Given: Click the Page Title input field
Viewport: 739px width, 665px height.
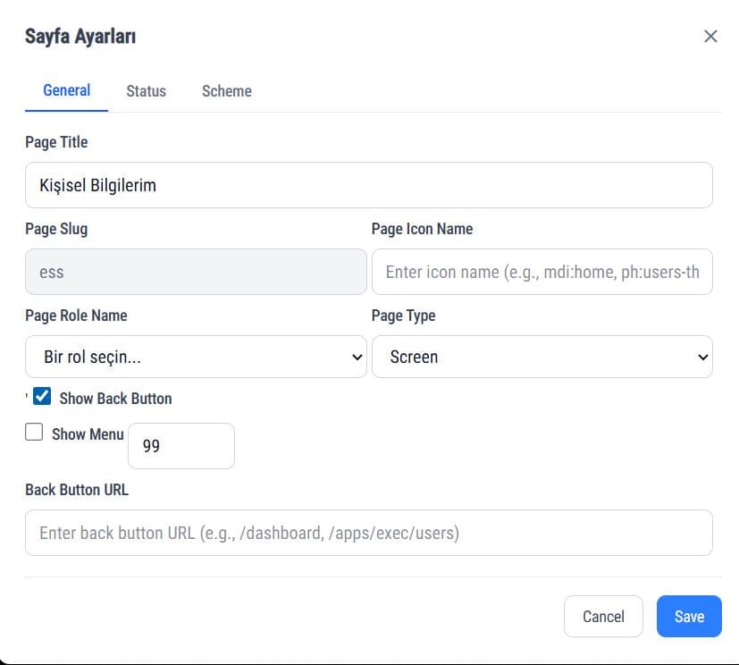Looking at the screenshot, I should tap(368, 185).
